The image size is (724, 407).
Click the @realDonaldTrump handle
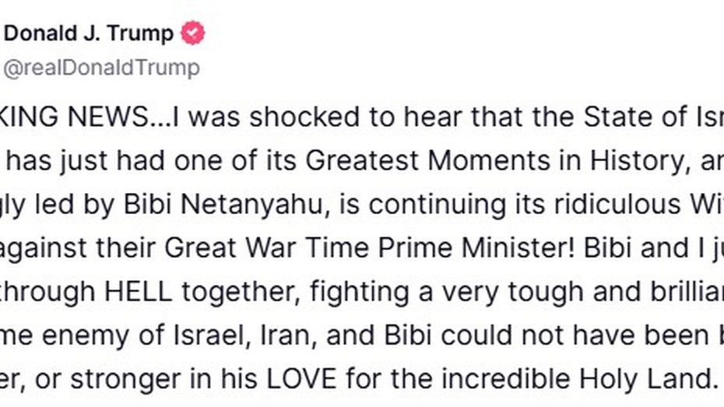click(102, 68)
